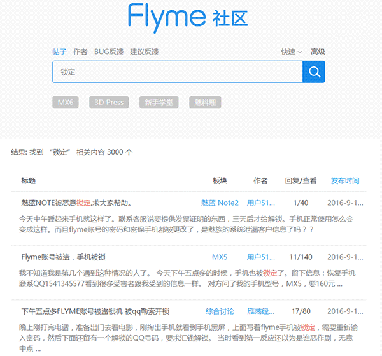
Task: Open author 雁荡经... profile link
Action: click(260, 311)
